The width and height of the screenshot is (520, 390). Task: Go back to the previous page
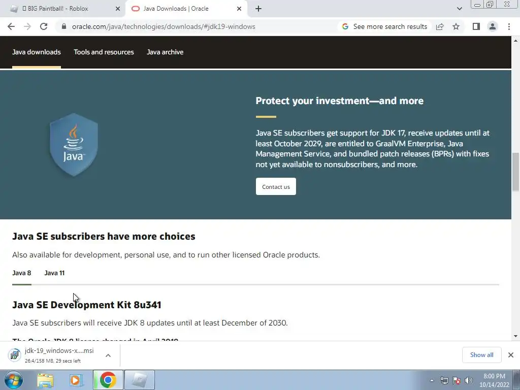click(11, 26)
